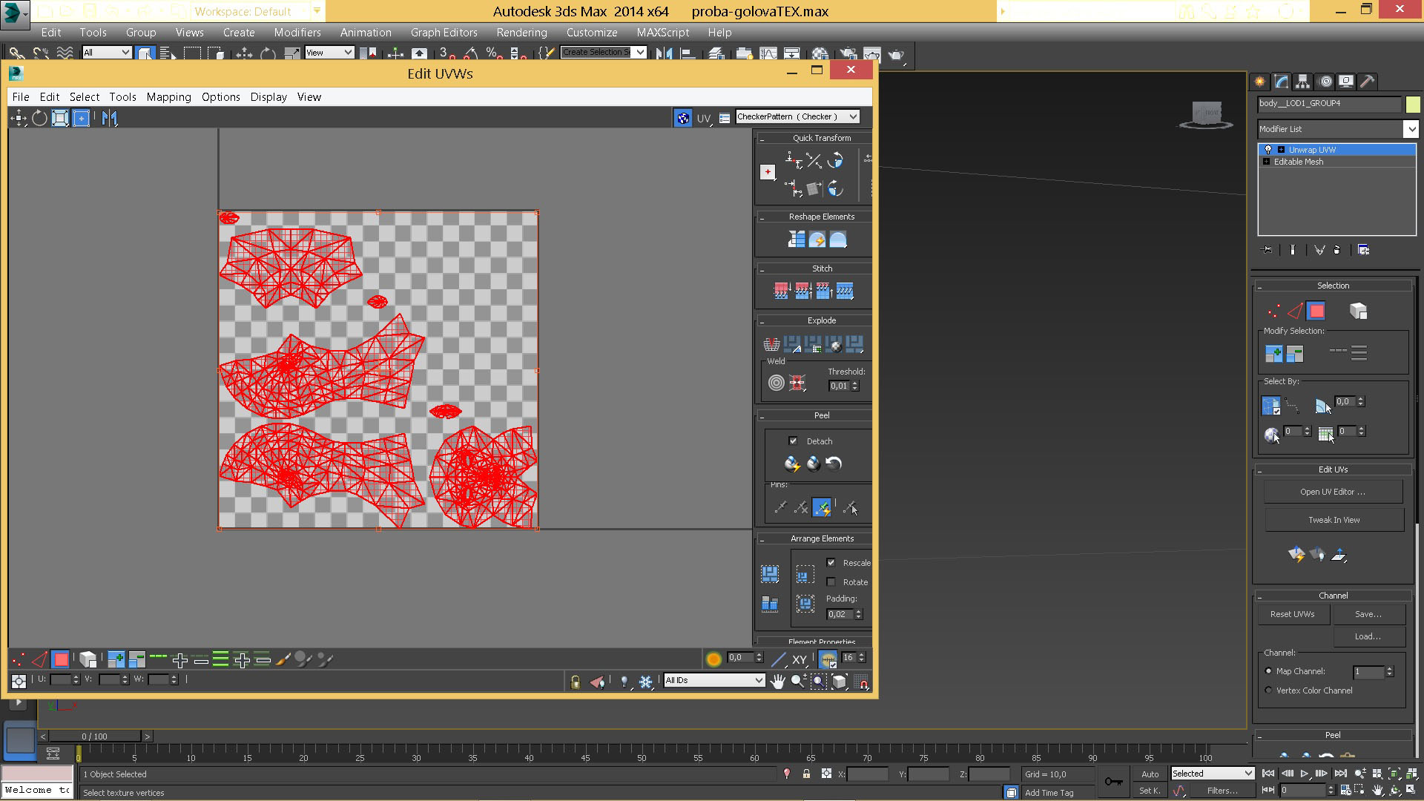The width and height of the screenshot is (1424, 801).
Task: Click the Flatten by Polygon Angle explode icon
Action: (x=792, y=345)
